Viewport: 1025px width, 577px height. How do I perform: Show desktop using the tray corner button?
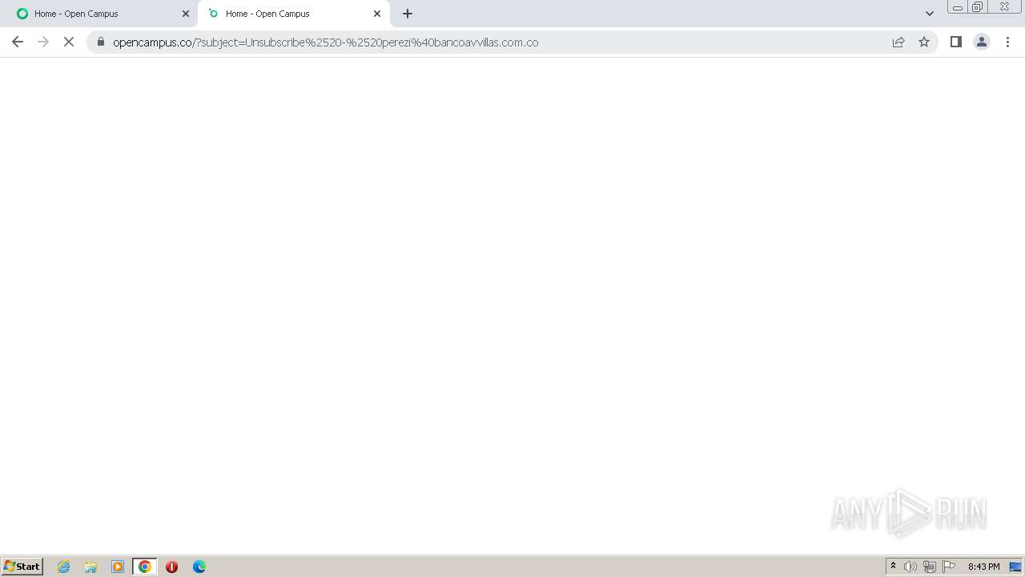(x=1015, y=567)
